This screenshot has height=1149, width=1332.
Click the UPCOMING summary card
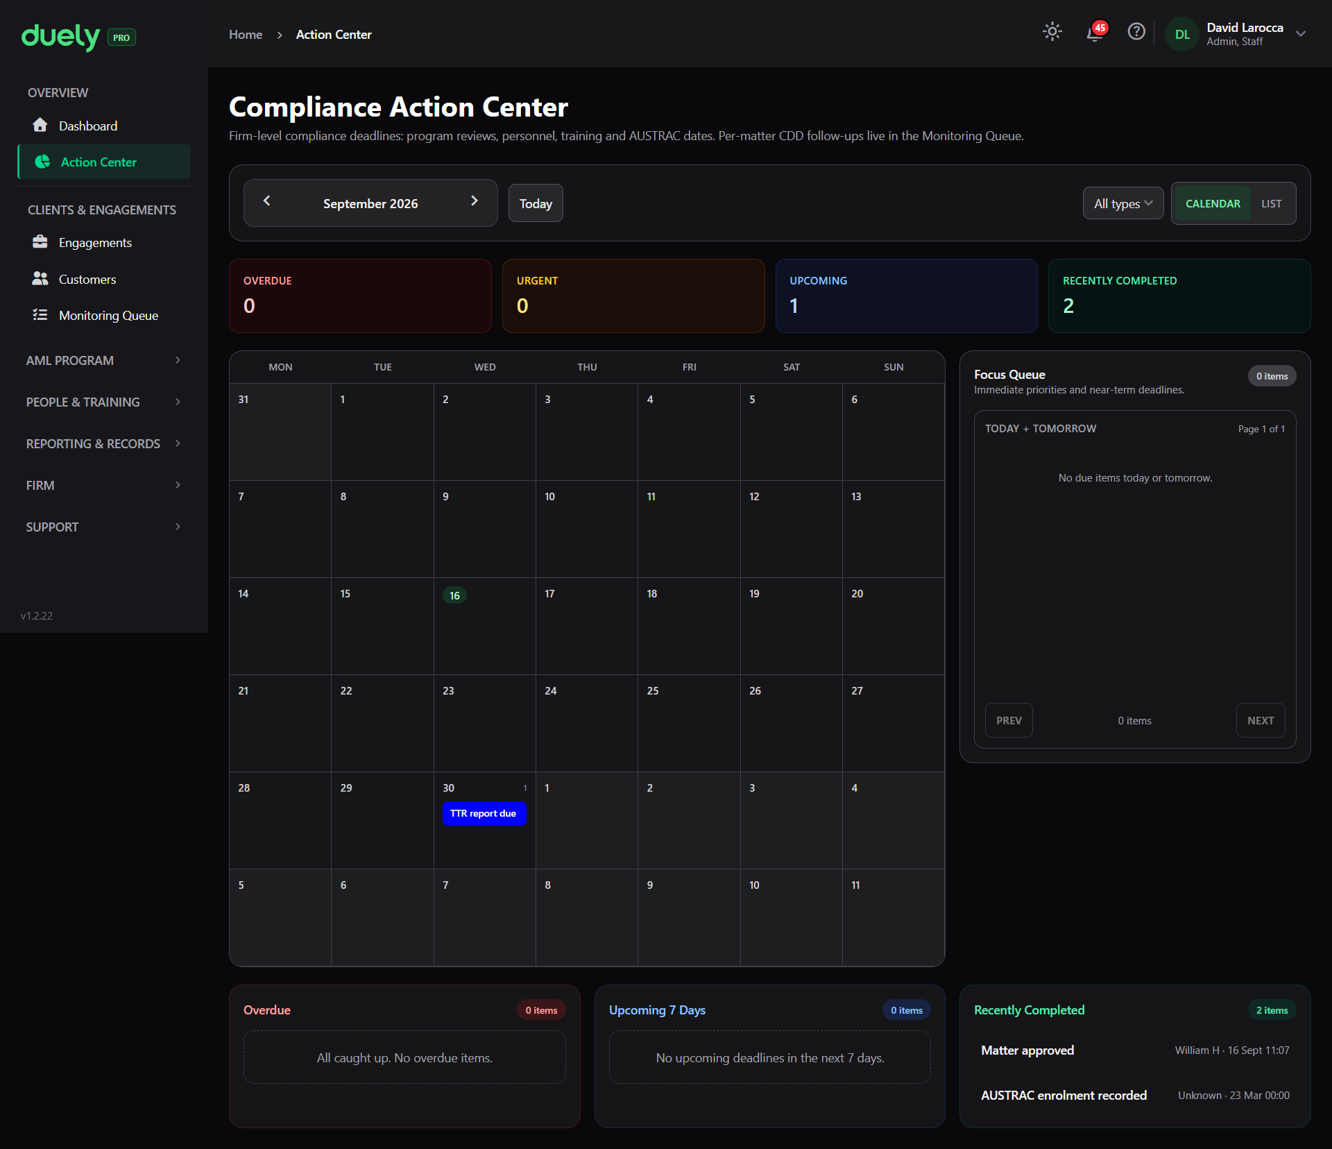[906, 296]
